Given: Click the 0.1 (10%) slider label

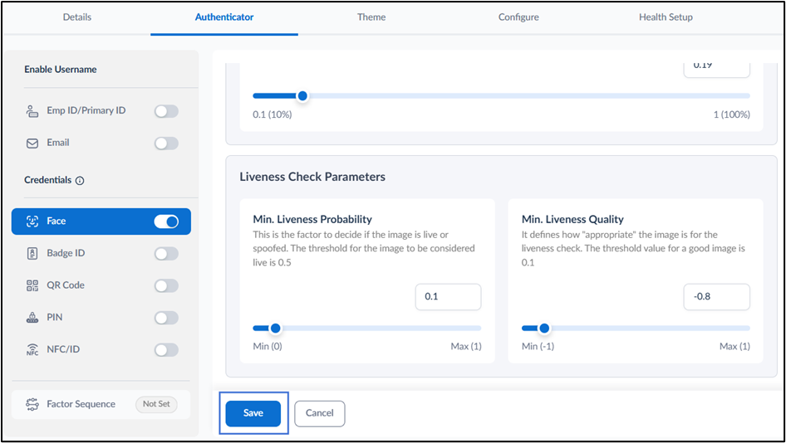Looking at the screenshot, I should click(273, 114).
